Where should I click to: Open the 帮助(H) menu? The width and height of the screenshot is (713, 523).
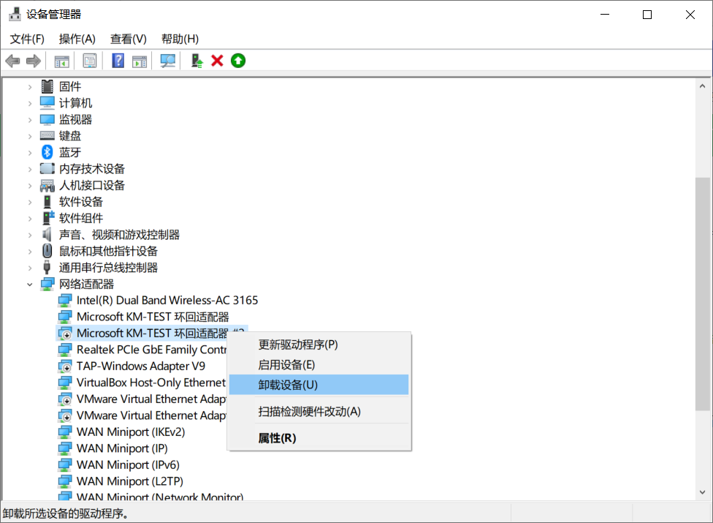(180, 39)
